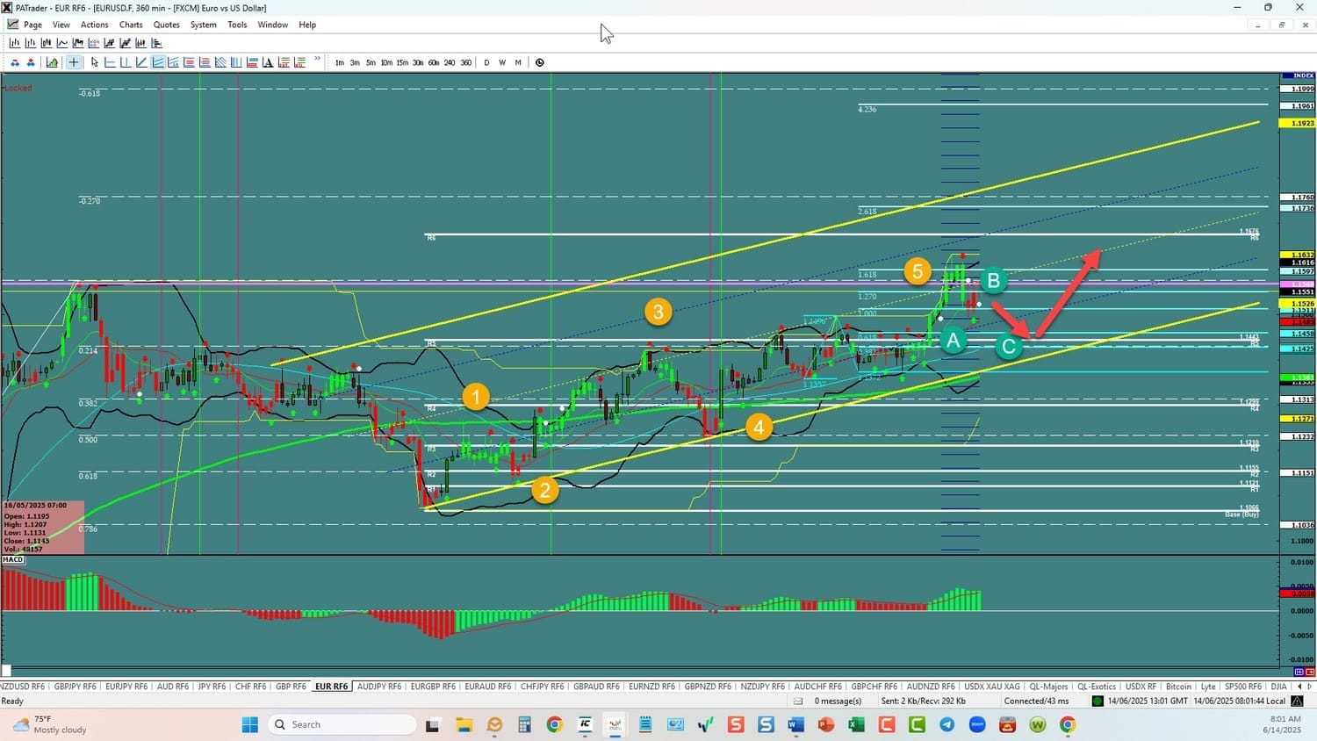Select the crosshair cursor tool

click(74, 62)
